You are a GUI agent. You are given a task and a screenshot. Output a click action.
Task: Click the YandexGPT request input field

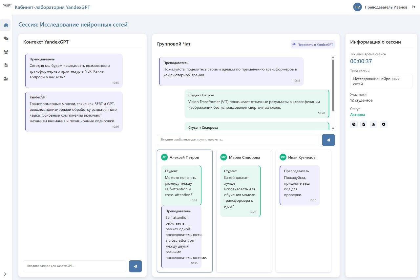pyautogui.click(x=74, y=266)
